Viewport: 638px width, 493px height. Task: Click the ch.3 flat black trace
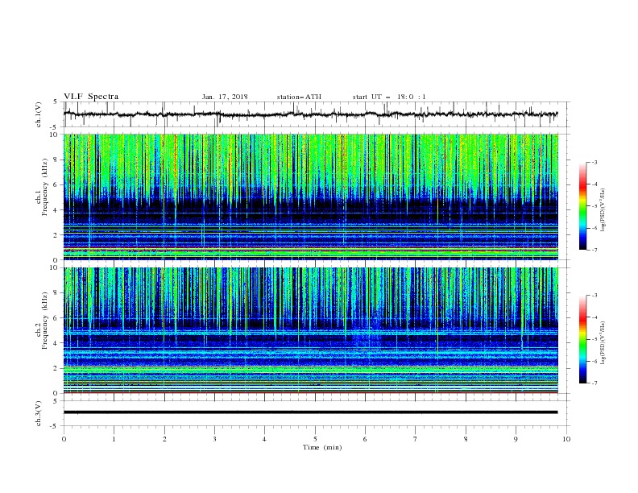click(x=311, y=412)
